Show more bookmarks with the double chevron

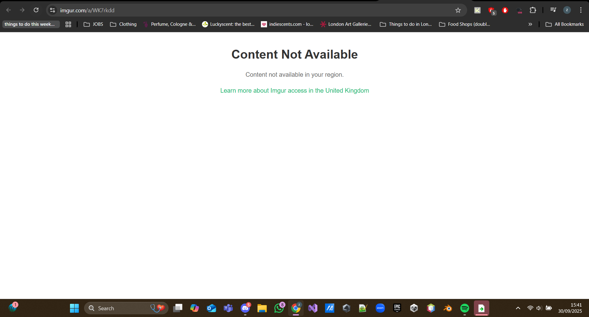[530, 24]
